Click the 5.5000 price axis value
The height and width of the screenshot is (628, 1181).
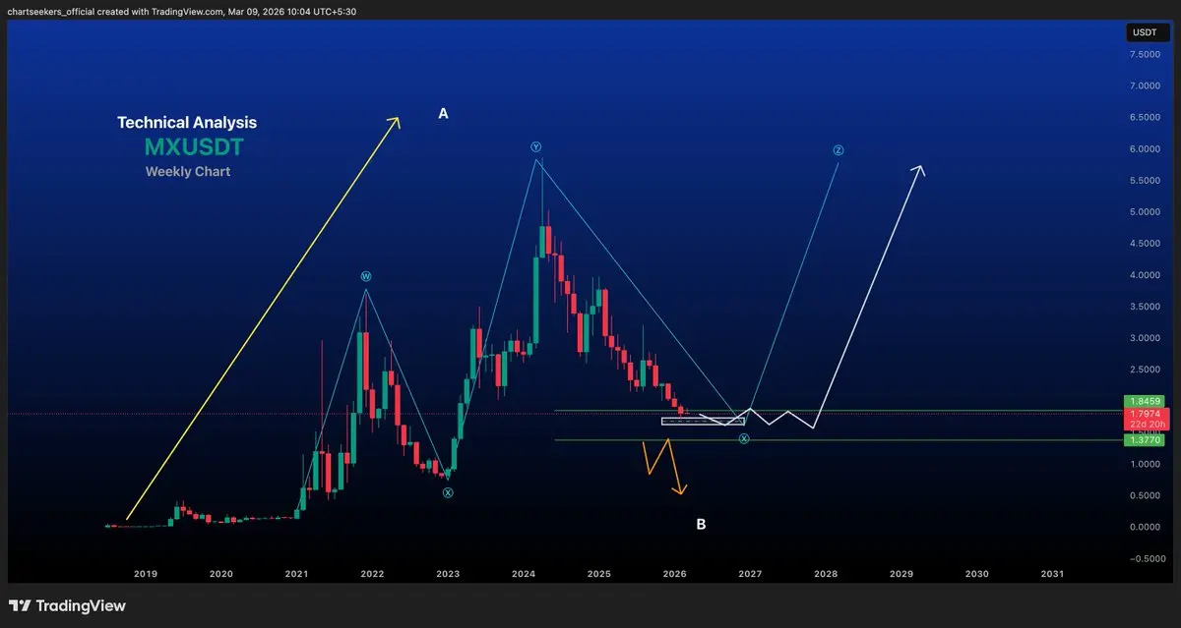point(1144,181)
